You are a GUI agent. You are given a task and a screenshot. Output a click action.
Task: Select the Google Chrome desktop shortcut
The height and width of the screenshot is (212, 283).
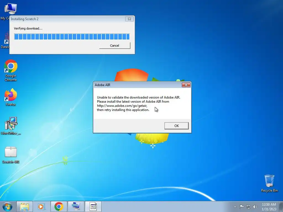pos(11,70)
